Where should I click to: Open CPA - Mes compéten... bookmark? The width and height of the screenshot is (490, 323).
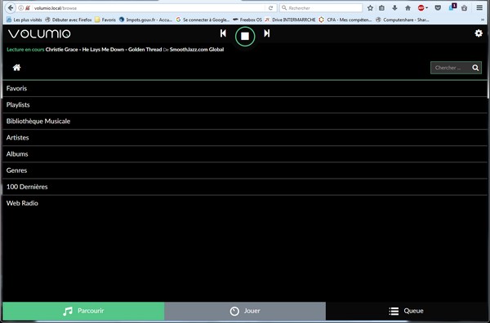pos(345,20)
